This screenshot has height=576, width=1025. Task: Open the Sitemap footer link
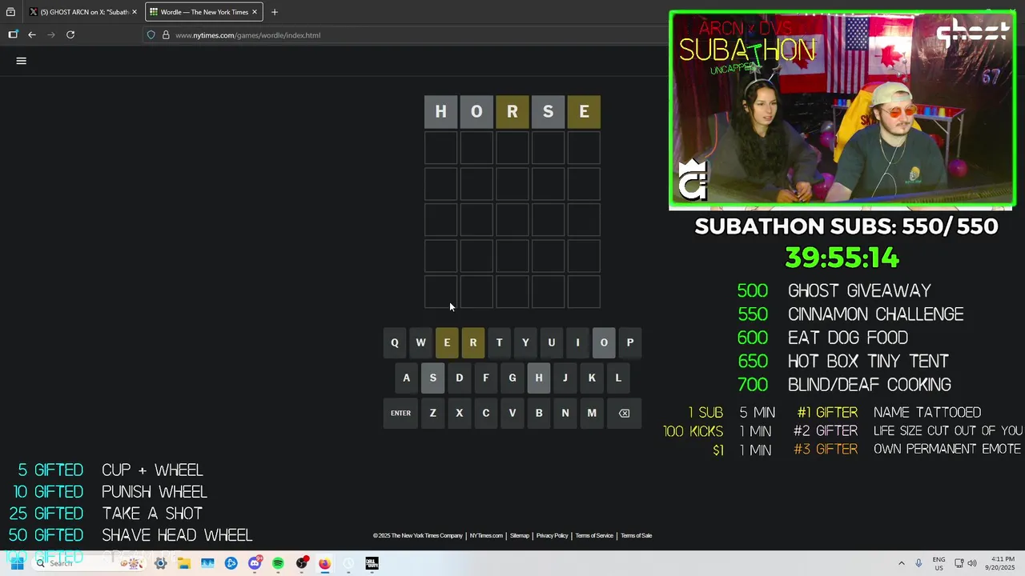pos(520,536)
